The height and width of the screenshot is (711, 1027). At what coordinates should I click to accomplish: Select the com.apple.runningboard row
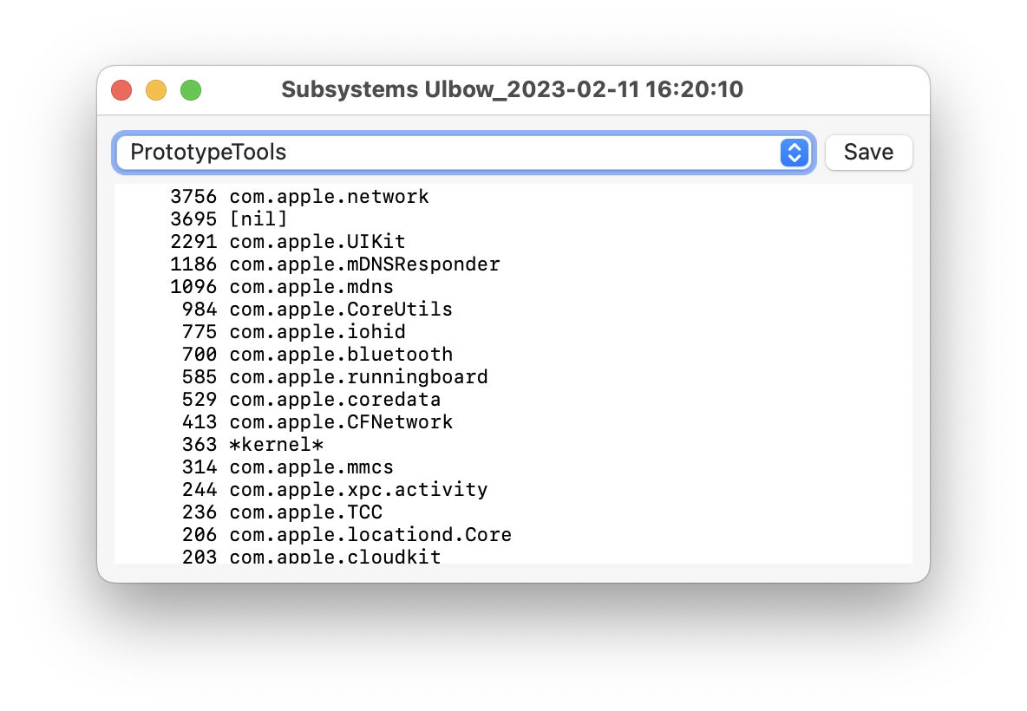pyautogui.click(x=358, y=377)
